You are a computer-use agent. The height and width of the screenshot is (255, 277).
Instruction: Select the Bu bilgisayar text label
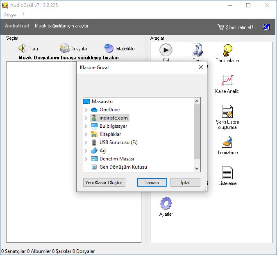pos(113,126)
